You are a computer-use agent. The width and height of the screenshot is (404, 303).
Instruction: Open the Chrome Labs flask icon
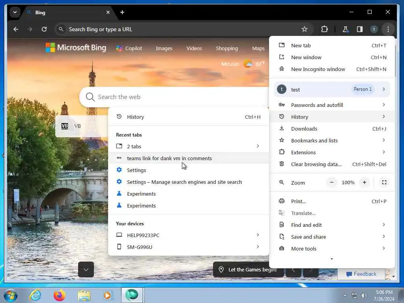pyautogui.click(x=345, y=29)
